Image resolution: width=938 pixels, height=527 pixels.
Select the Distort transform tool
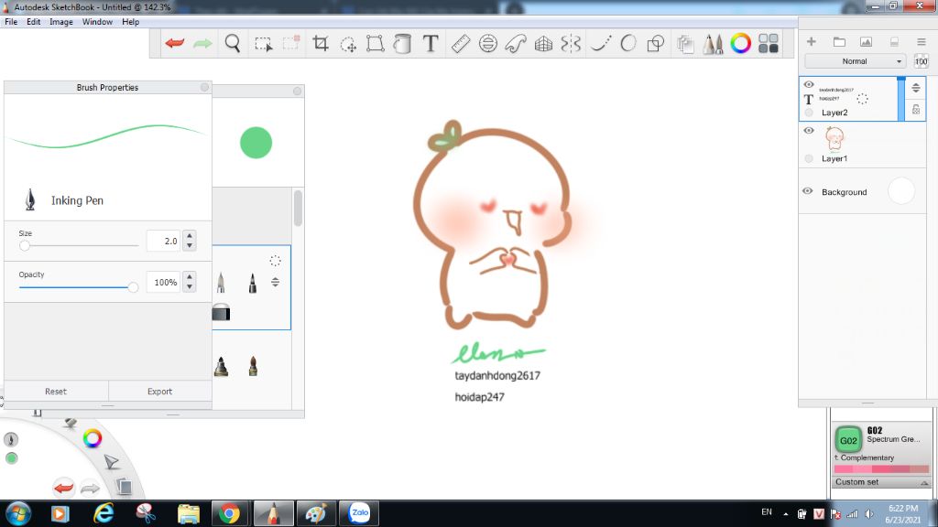[x=375, y=43]
